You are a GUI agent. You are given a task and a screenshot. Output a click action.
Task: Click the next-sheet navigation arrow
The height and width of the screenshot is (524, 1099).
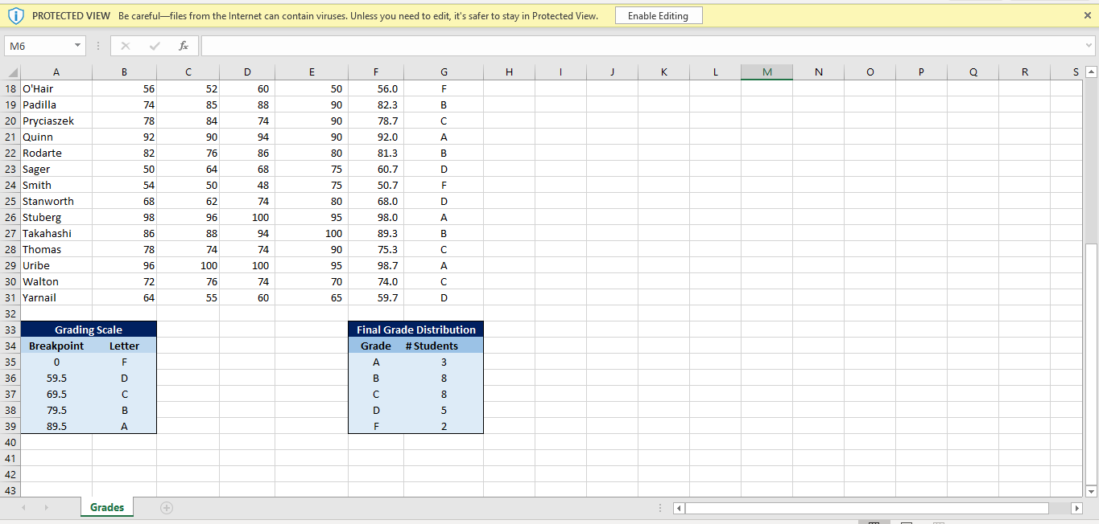pyautogui.click(x=46, y=507)
